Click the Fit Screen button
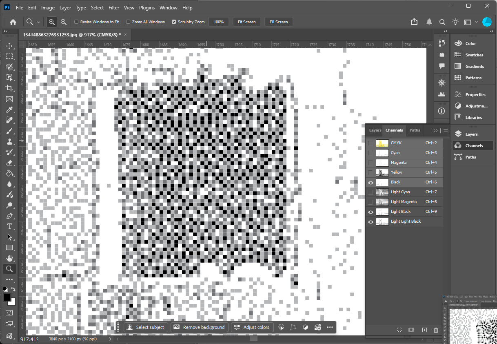 pyautogui.click(x=246, y=22)
